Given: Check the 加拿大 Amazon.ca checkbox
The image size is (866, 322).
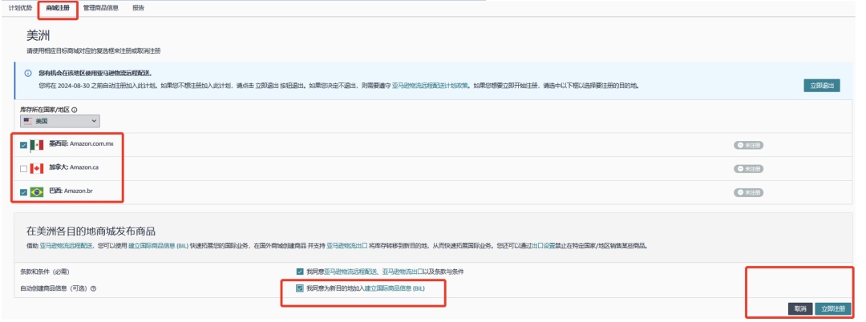Looking at the screenshot, I should click(x=23, y=169).
